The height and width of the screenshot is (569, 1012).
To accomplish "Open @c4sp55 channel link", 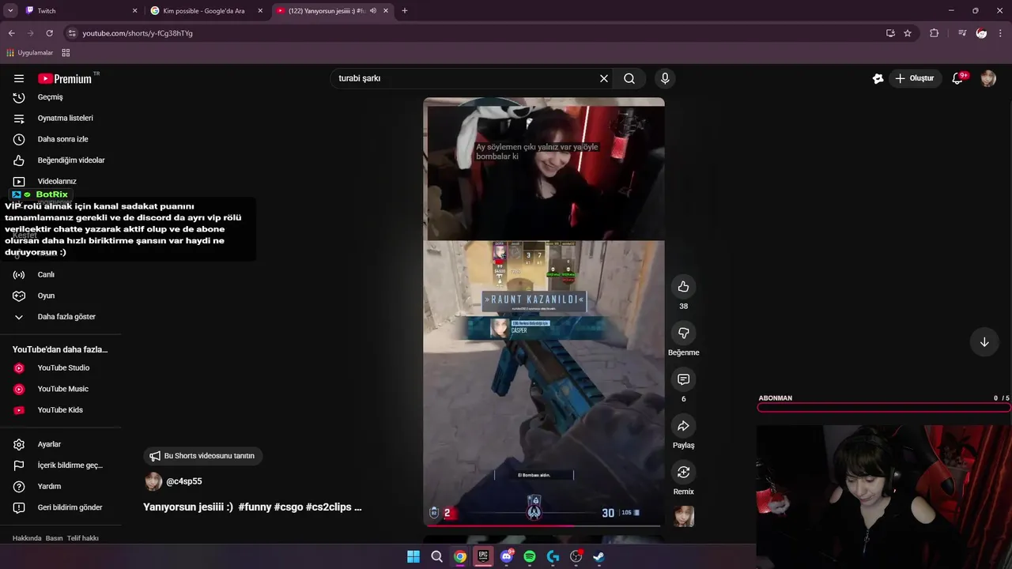I will click(183, 481).
